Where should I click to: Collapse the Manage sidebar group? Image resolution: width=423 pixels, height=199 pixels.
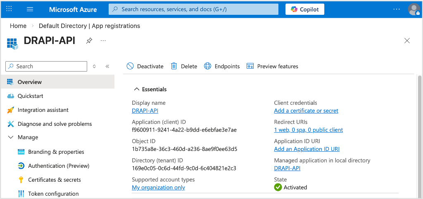11,137
